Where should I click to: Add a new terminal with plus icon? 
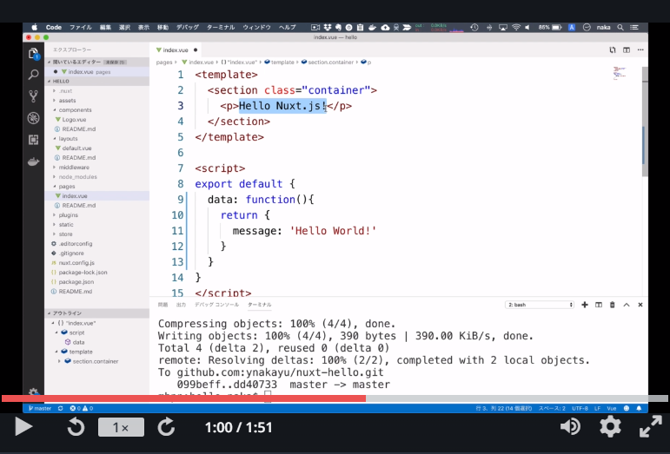585,305
